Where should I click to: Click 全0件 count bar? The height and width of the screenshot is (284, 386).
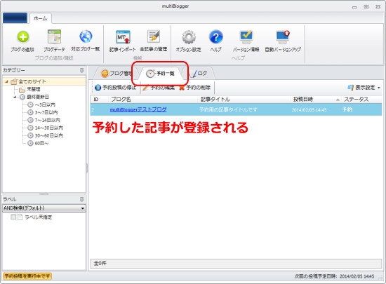click(x=236, y=263)
